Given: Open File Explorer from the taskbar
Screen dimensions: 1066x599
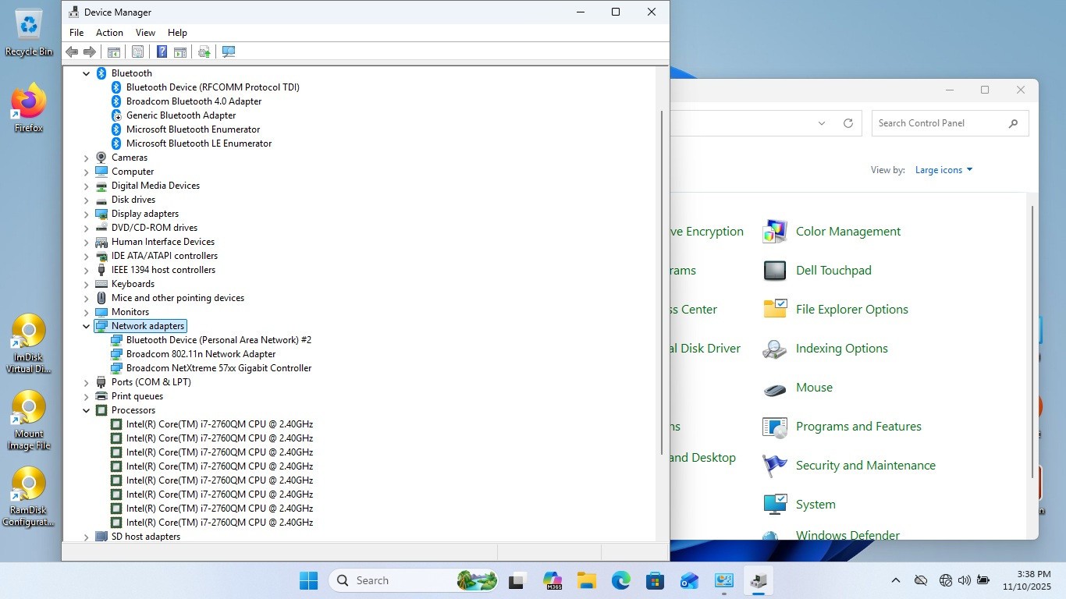Looking at the screenshot, I should (586, 580).
